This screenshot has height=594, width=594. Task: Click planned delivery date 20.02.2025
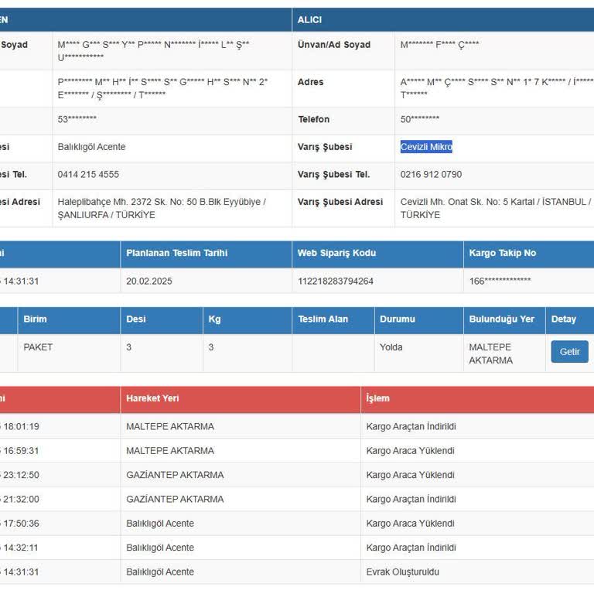click(x=148, y=282)
